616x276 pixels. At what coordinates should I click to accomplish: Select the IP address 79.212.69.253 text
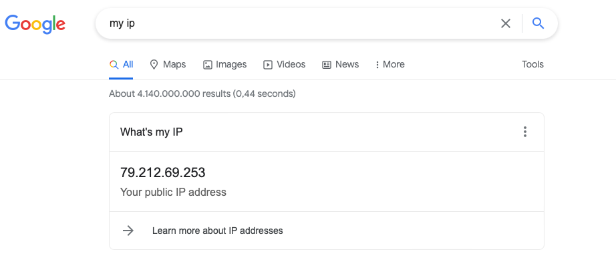point(162,172)
